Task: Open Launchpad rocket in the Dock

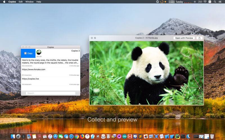Action: (18, 136)
